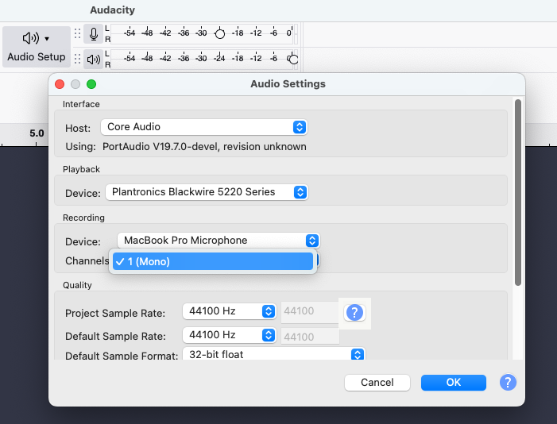Image resolution: width=557 pixels, height=424 pixels.
Task: Confirm settings with the OK button
Action: pyautogui.click(x=454, y=383)
